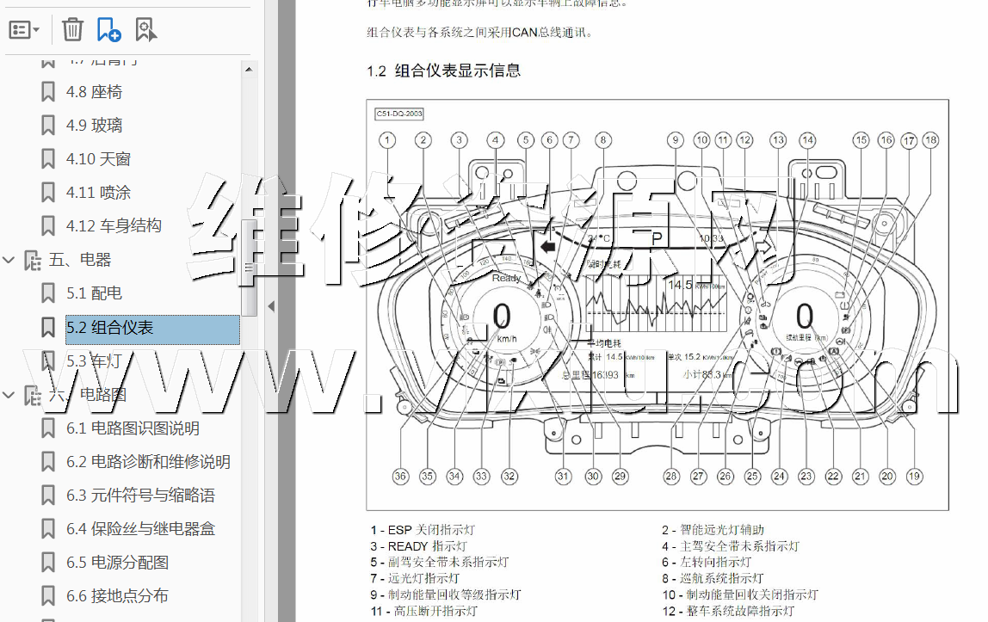Open bookmark 4.8 座椅

click(94, 92)
